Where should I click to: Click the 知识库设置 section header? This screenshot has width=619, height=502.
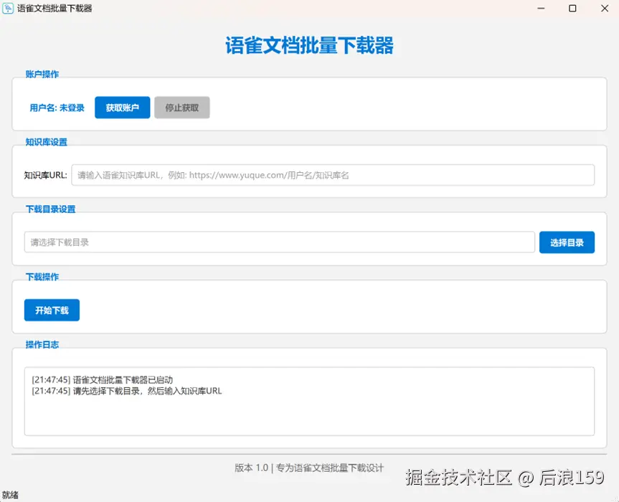point(47,141)
